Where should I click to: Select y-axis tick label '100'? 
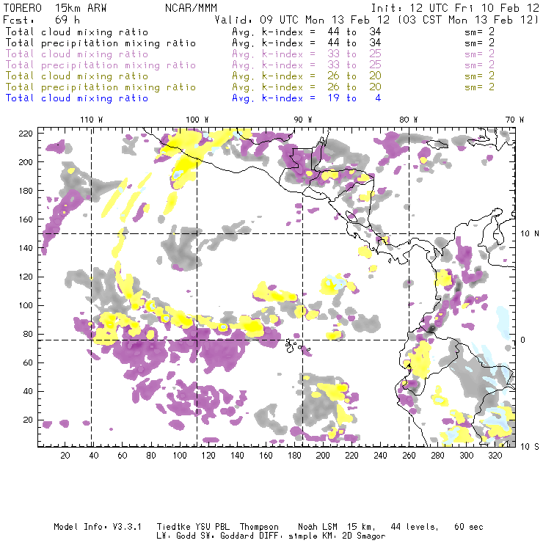coord(26,305)
